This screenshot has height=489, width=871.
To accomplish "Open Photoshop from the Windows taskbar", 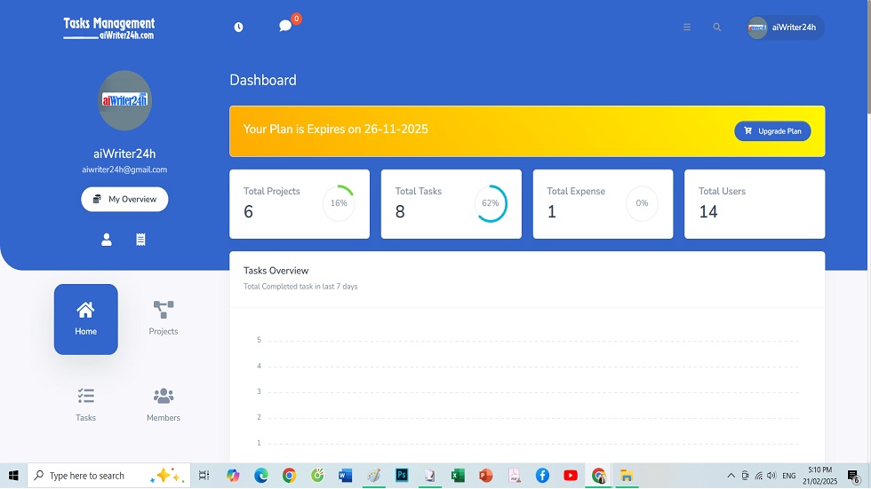I will [402, 476].
